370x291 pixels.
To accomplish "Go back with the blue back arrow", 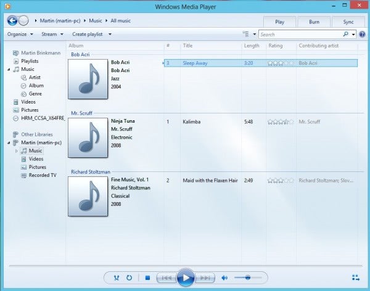I will pyautogui.click(x=12, y=21).
